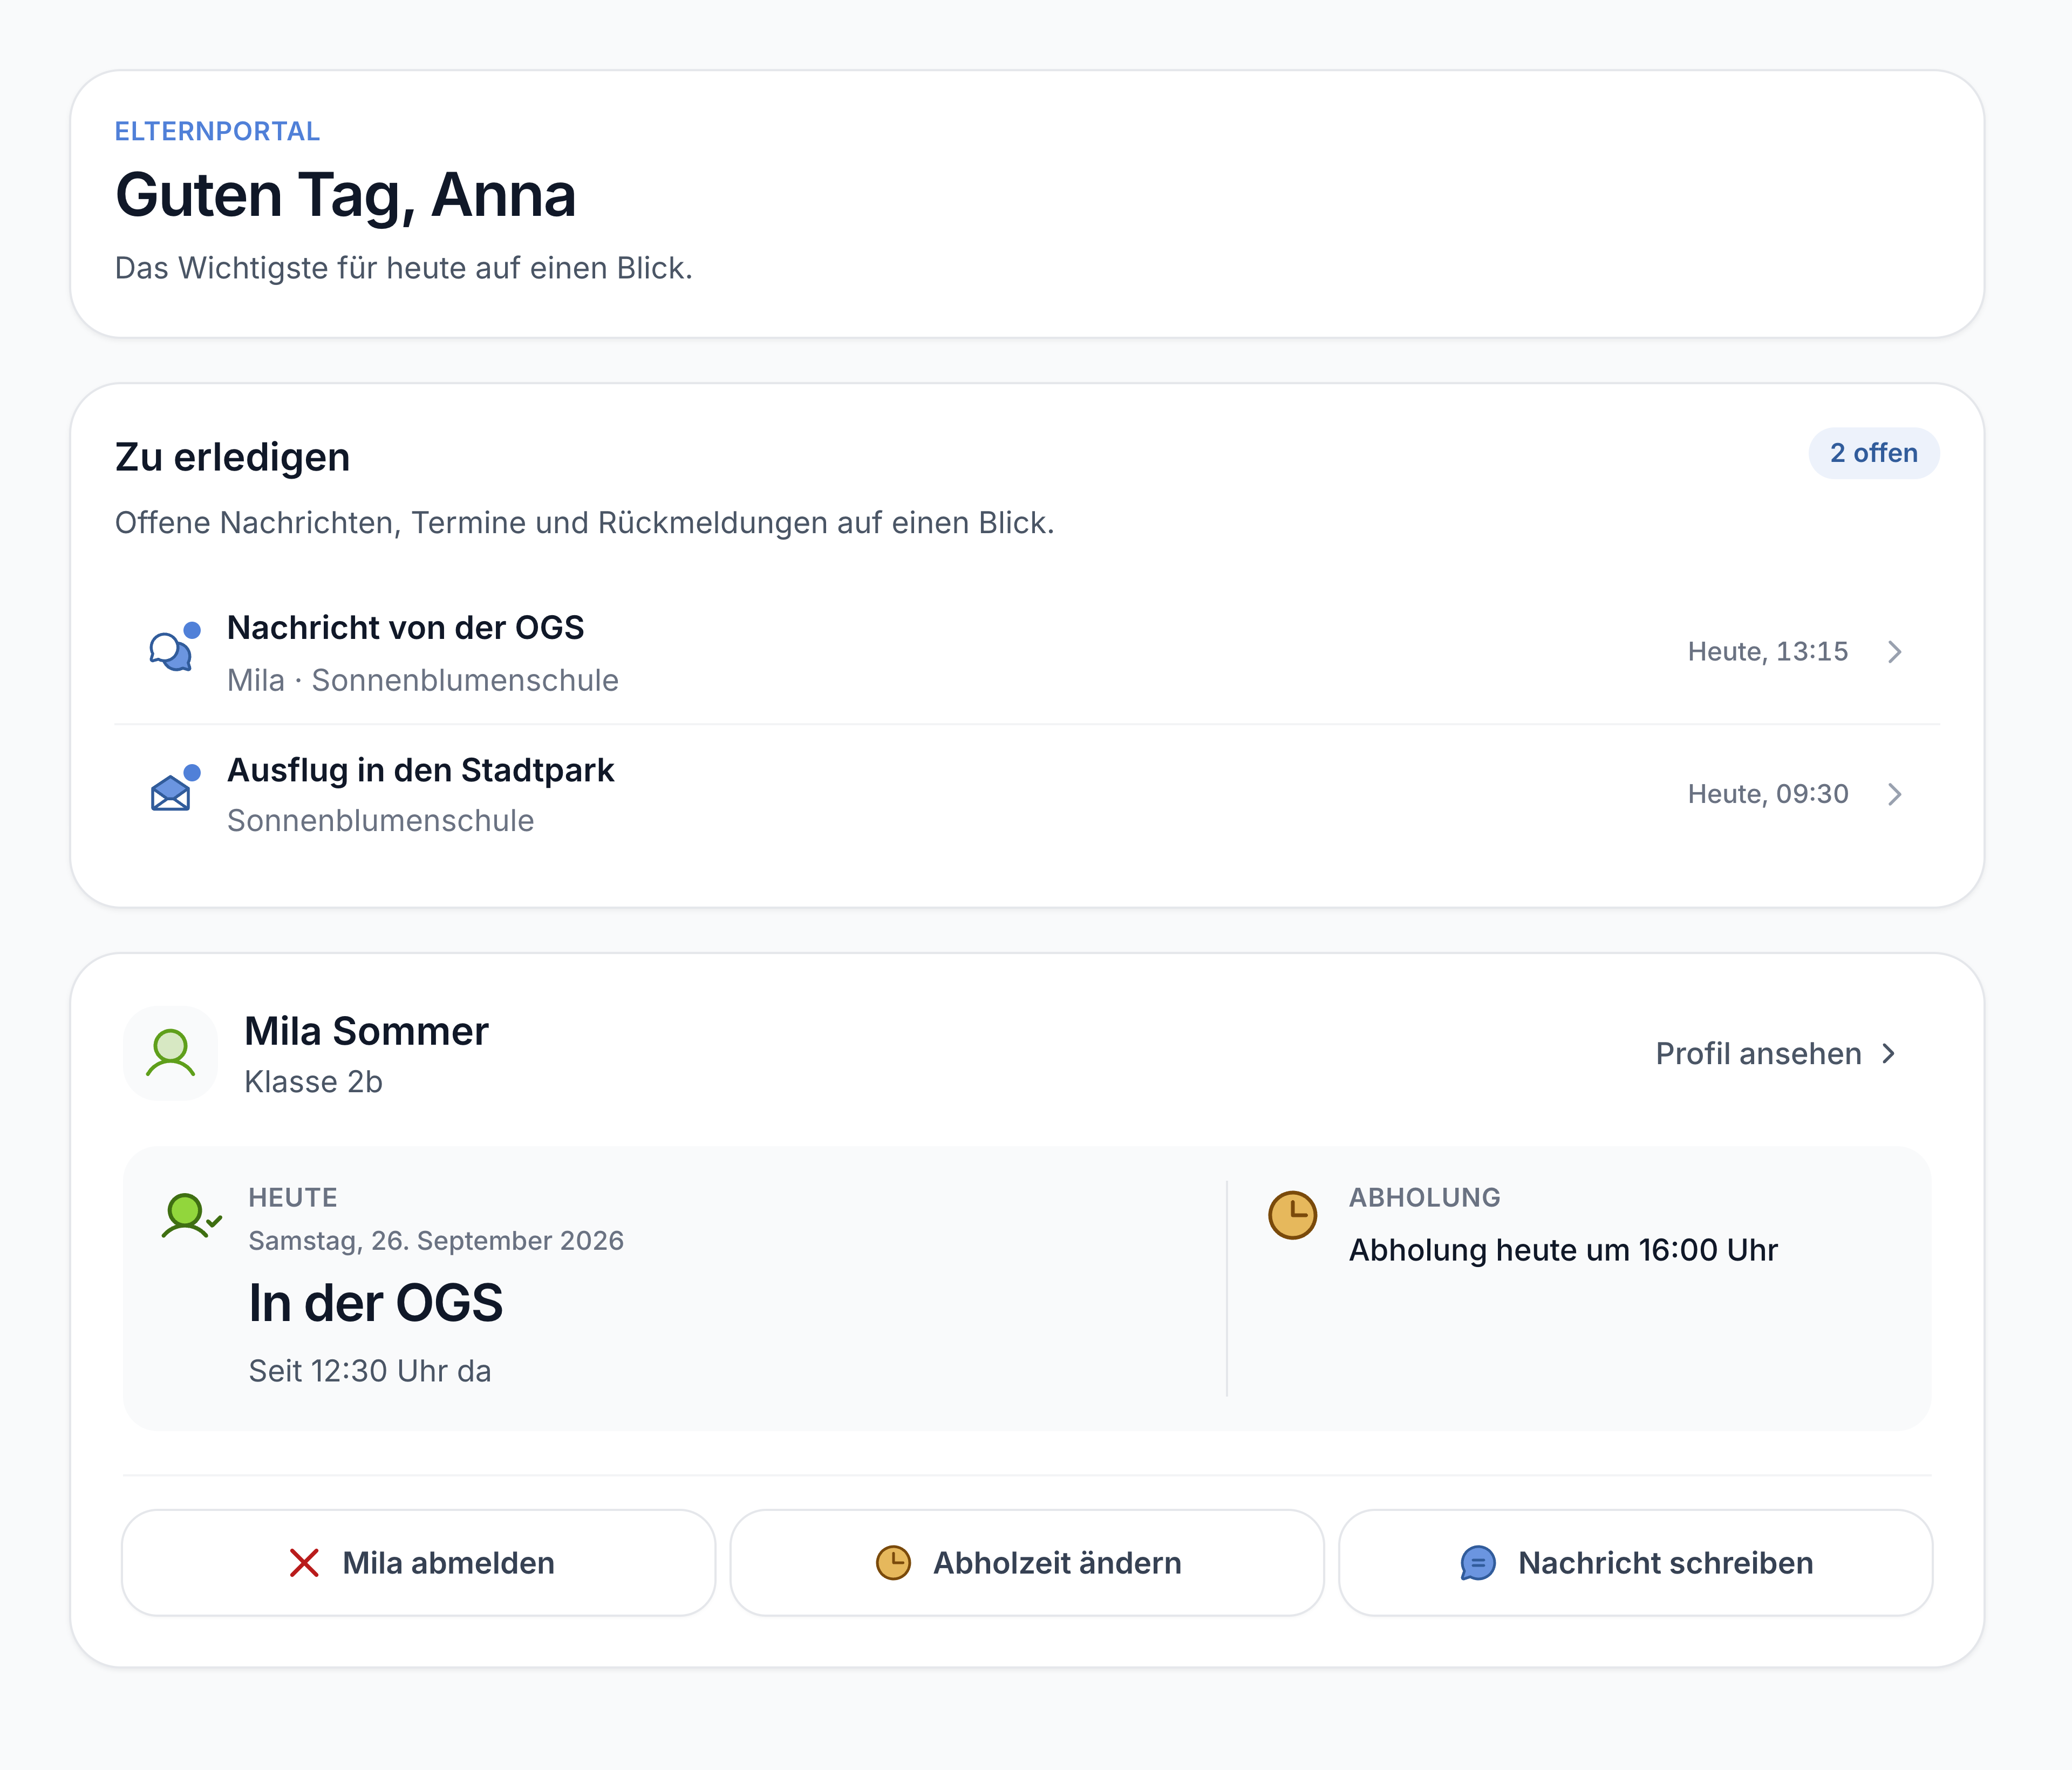This screenshot has height=1770, width=2072.
Task: Click the open envelope icon for Stadtpark trip
Action: tap(171, 794)
